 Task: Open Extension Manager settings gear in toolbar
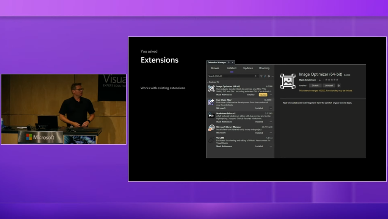(269, 76)
